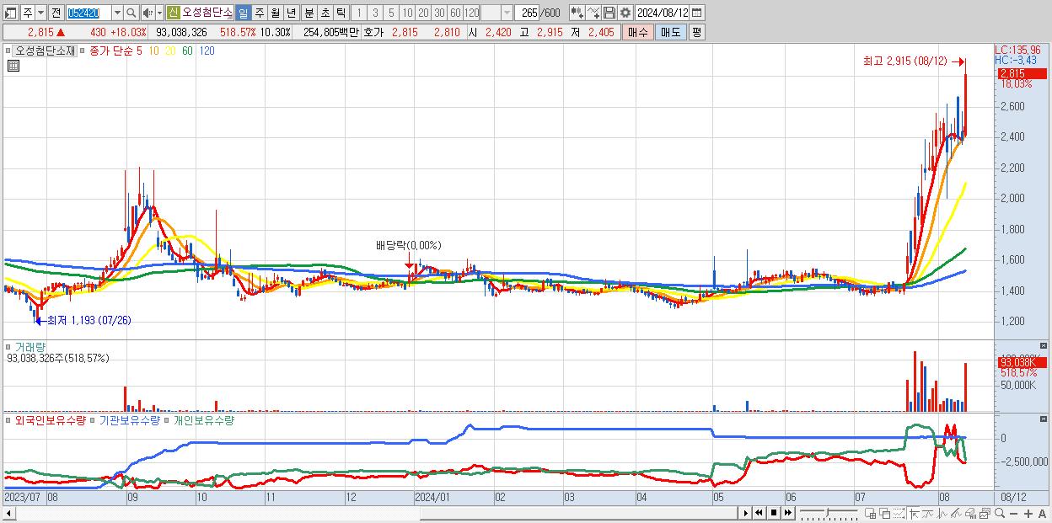Screen dimensions: 1052x523
Task: Click the 매수 buy button
Action: [x=638, y=32]
